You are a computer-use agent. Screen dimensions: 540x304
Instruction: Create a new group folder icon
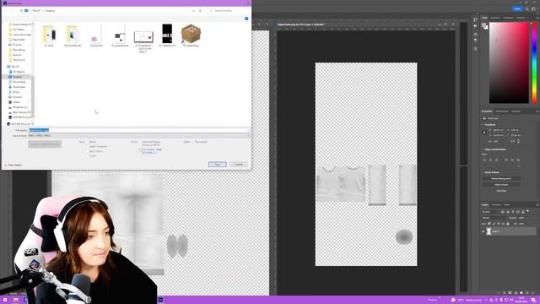521,293
